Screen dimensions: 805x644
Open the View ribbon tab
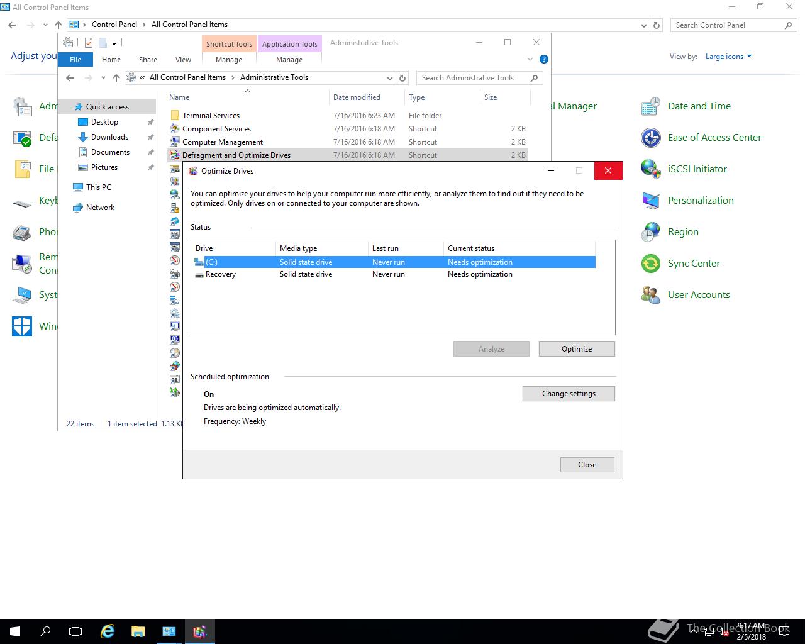183,60
